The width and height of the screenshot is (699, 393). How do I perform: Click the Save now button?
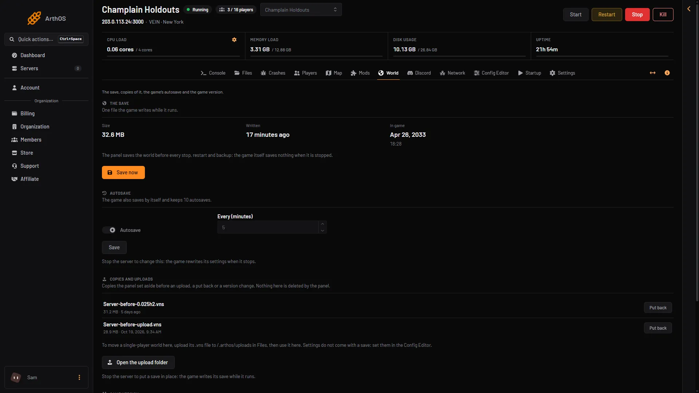point(123,172)
